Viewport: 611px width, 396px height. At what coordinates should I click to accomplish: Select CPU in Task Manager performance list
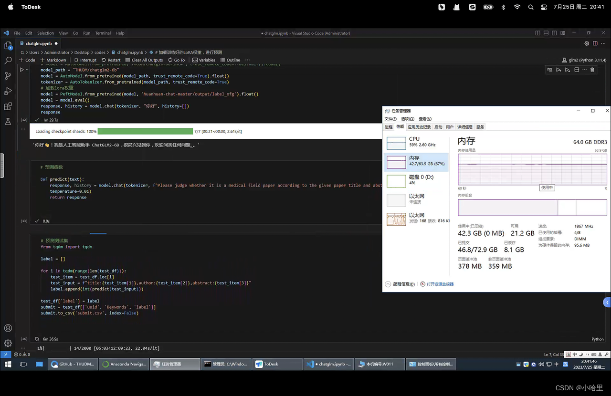[416, 142]
